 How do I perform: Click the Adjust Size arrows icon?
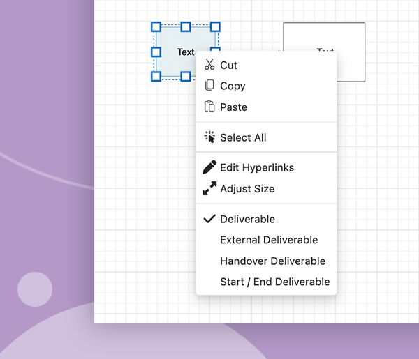(x=209, y=188)
